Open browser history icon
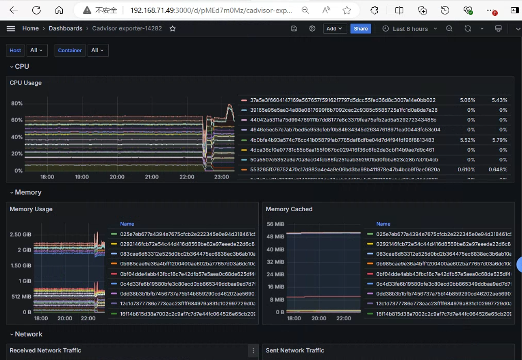This screenshot has height=360, width=522. [x=445, y=11]
